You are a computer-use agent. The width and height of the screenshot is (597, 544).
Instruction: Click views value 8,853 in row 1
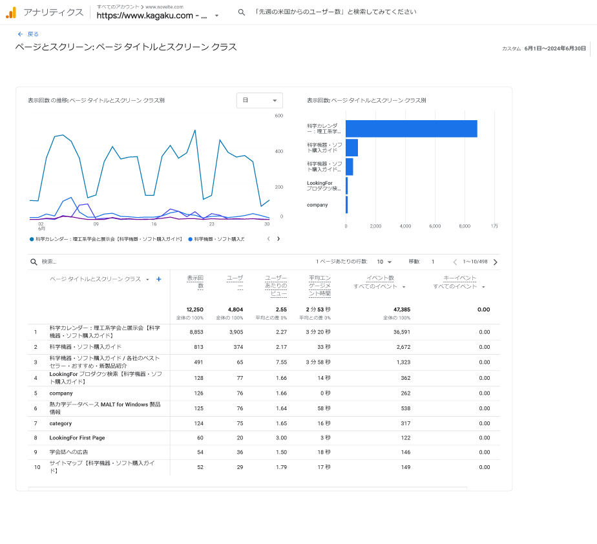[196, 332]
